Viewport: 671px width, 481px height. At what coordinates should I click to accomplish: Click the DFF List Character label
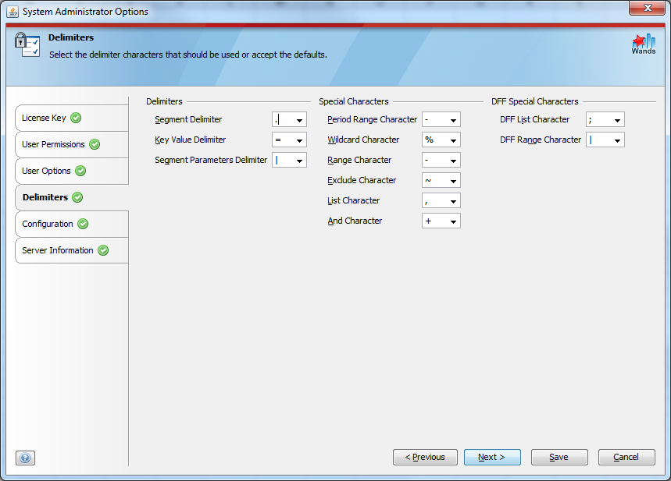pyautogui.click(x=534, y=119)
